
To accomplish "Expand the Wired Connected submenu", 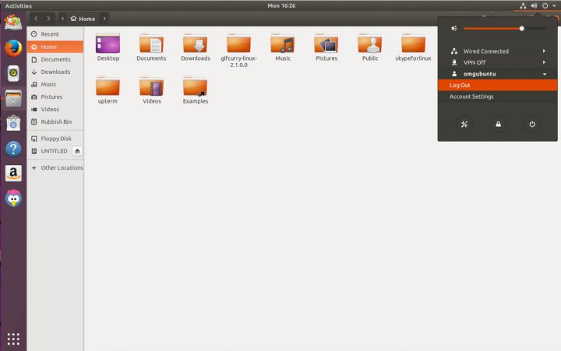I will pos(544,51).
